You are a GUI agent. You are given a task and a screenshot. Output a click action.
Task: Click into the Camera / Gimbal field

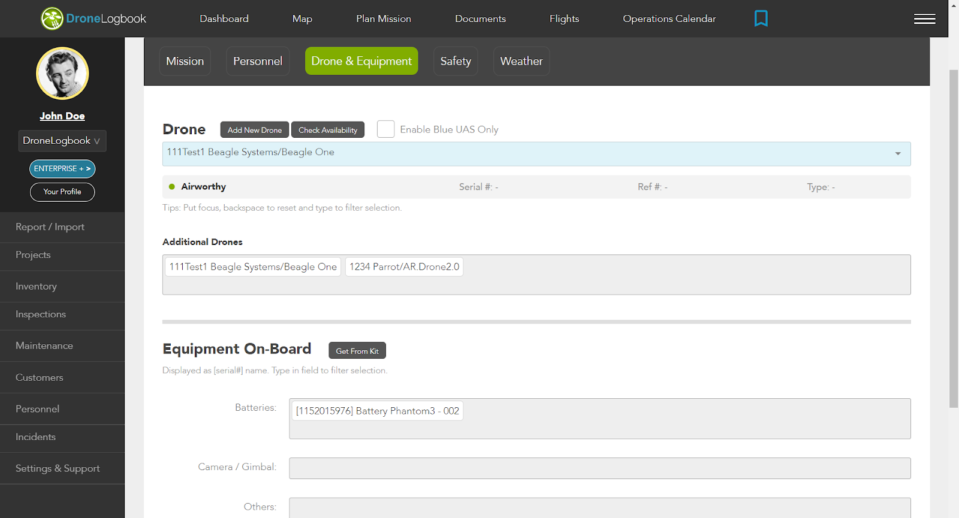[x=600, y=468]
